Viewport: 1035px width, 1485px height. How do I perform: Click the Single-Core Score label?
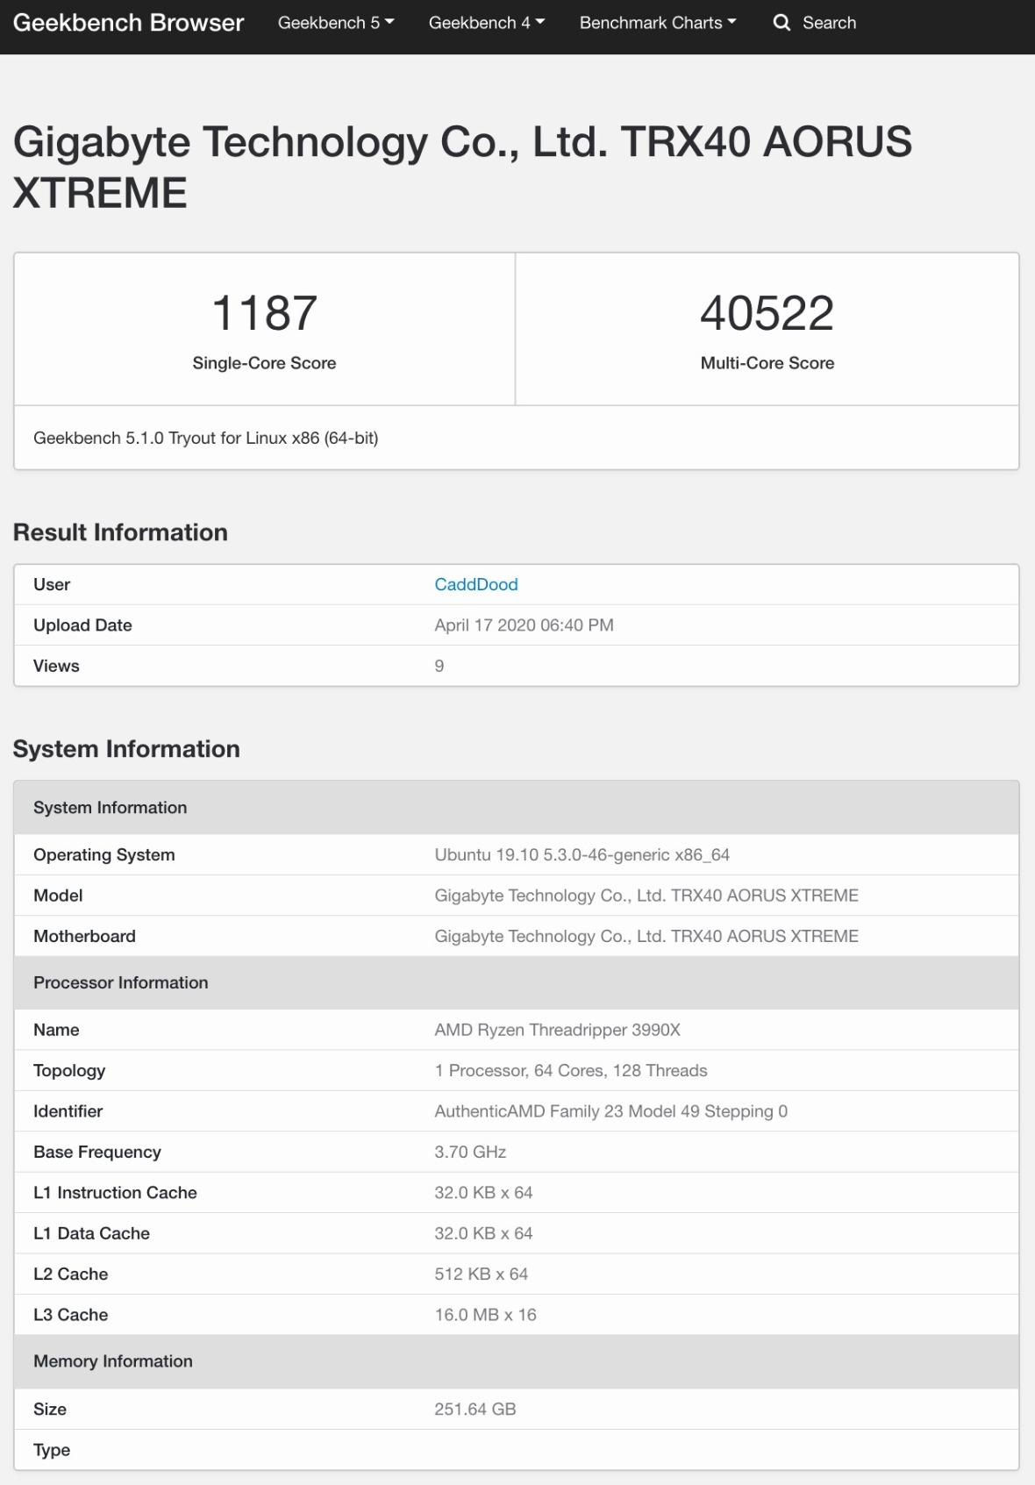(264, 363)
